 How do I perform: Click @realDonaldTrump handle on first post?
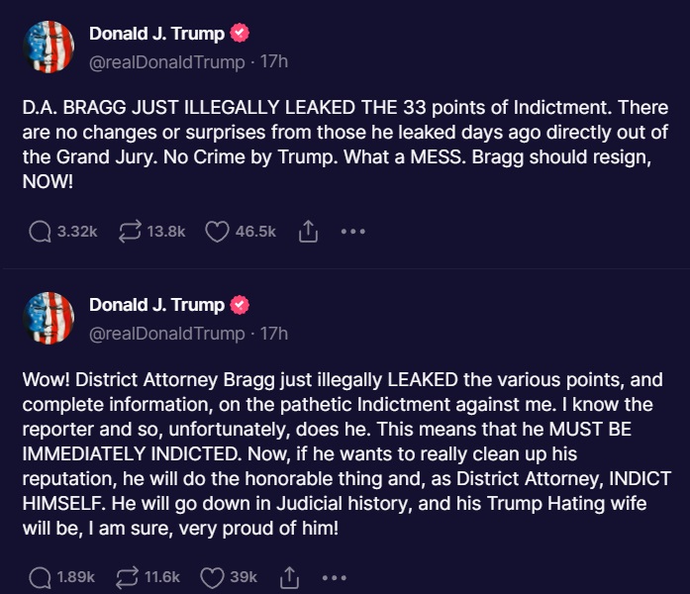click(166, 62)
